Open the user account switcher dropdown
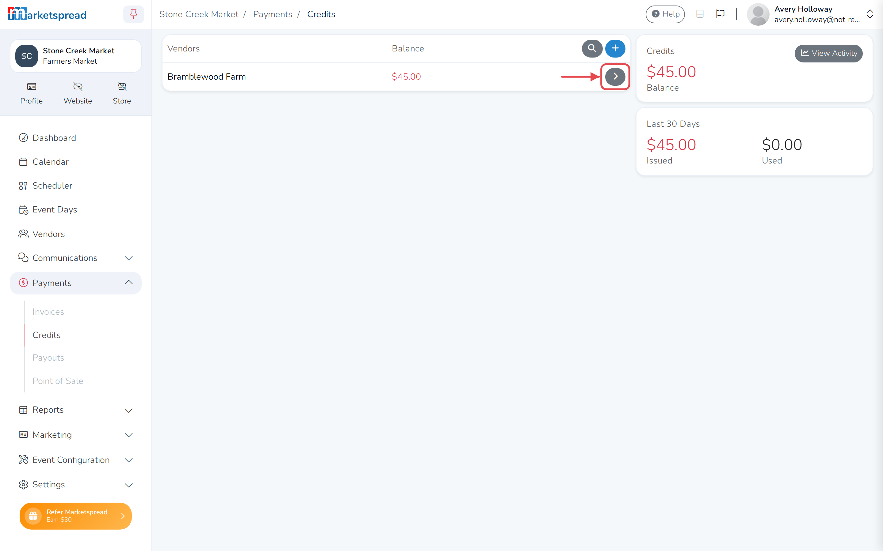This screenshot has width=883, height=551. click(x=870, y=14)
